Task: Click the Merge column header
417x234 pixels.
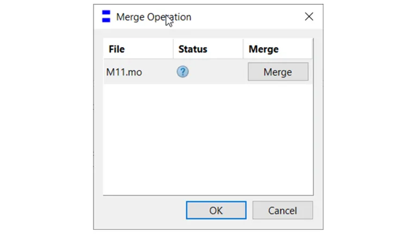Action: (x=263, y=49)
